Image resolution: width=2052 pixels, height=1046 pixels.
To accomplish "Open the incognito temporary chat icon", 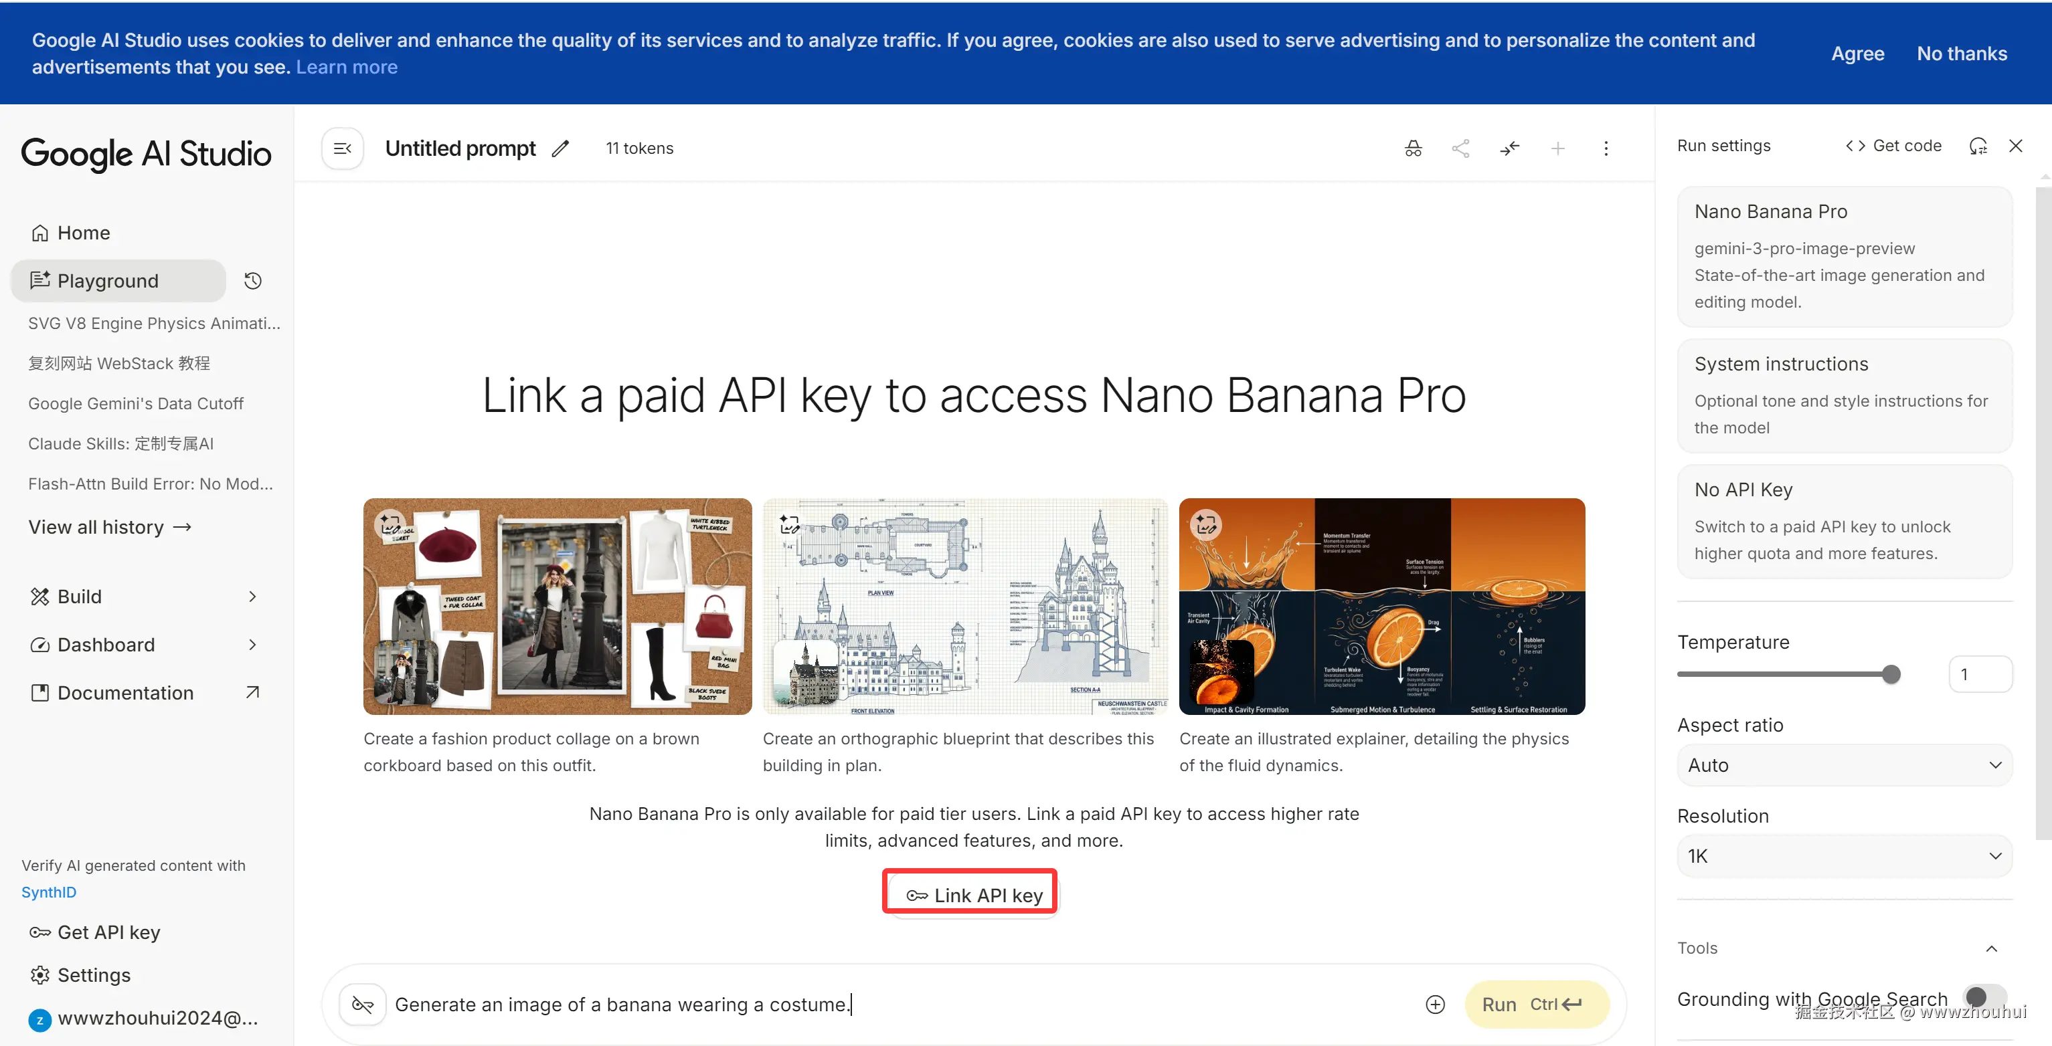I will click(1412, 148).
